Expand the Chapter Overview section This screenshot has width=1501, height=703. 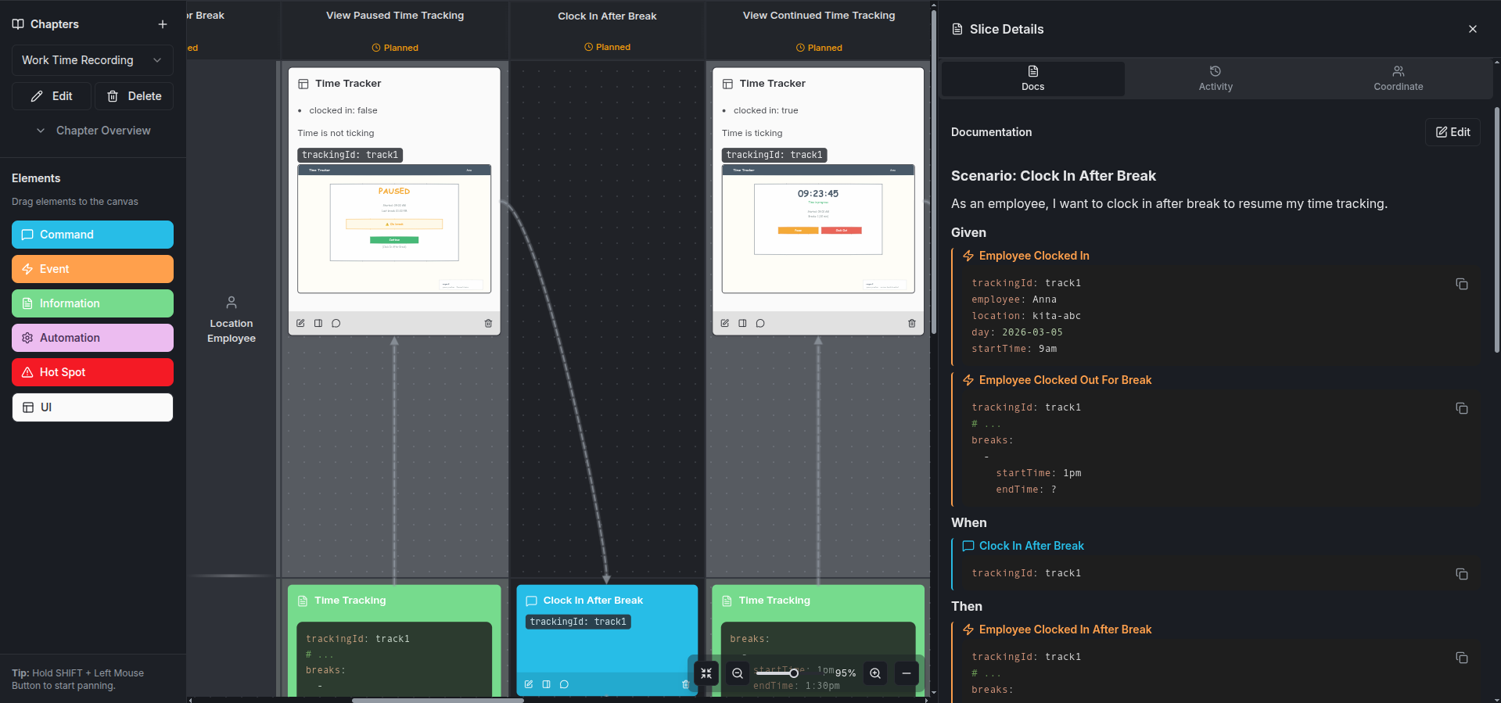click(92, 131)
